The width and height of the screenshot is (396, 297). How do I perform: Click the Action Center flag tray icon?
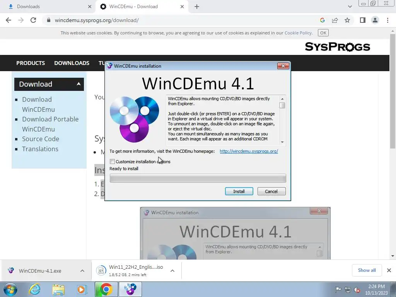pyautogui.click(x=338, y=290)
